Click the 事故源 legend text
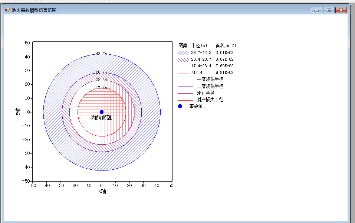The width and height of the screenshot is (355, 223). tap(196, 106)
